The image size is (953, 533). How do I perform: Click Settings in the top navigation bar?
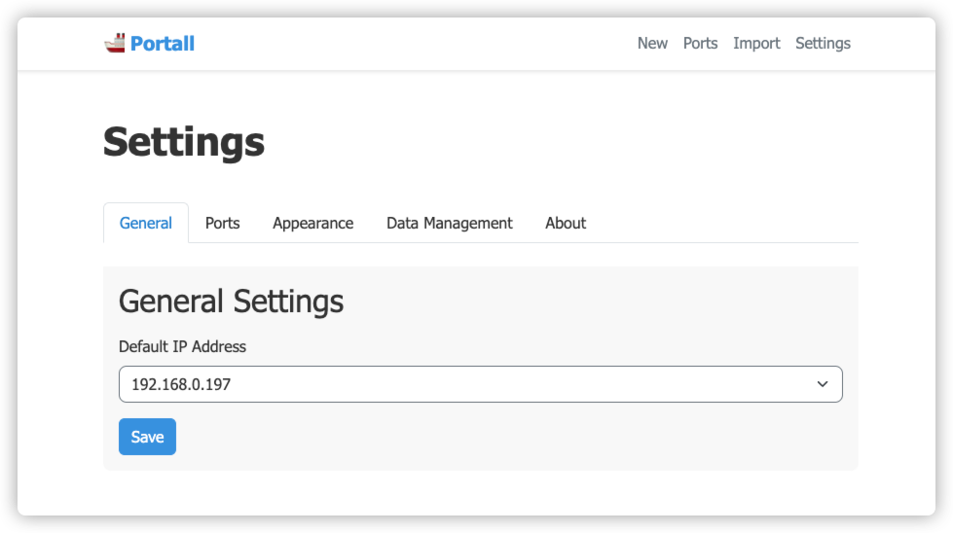pyautogui.click(x=823, y=44)
